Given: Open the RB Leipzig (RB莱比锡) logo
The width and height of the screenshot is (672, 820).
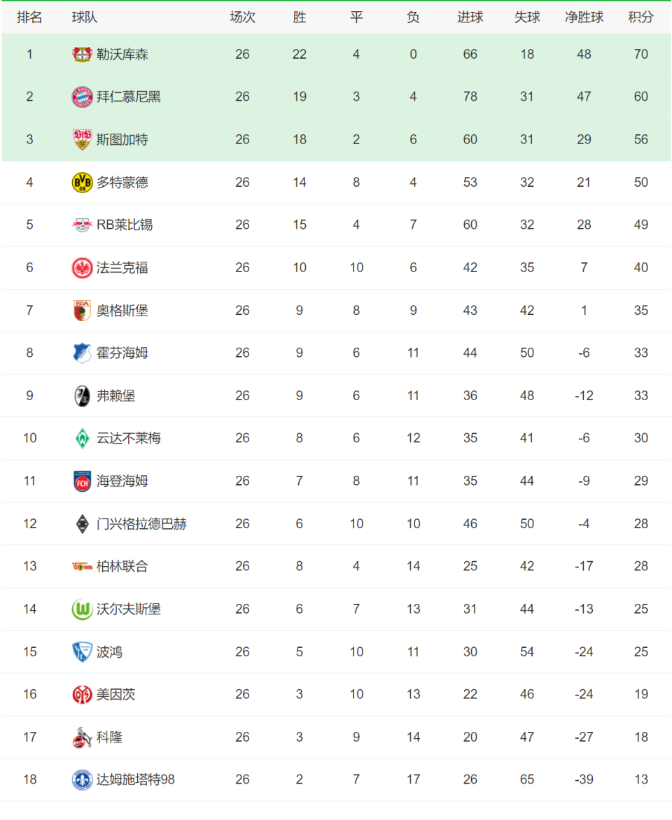Looking at the screenshot, I should (x=82, y=225).
